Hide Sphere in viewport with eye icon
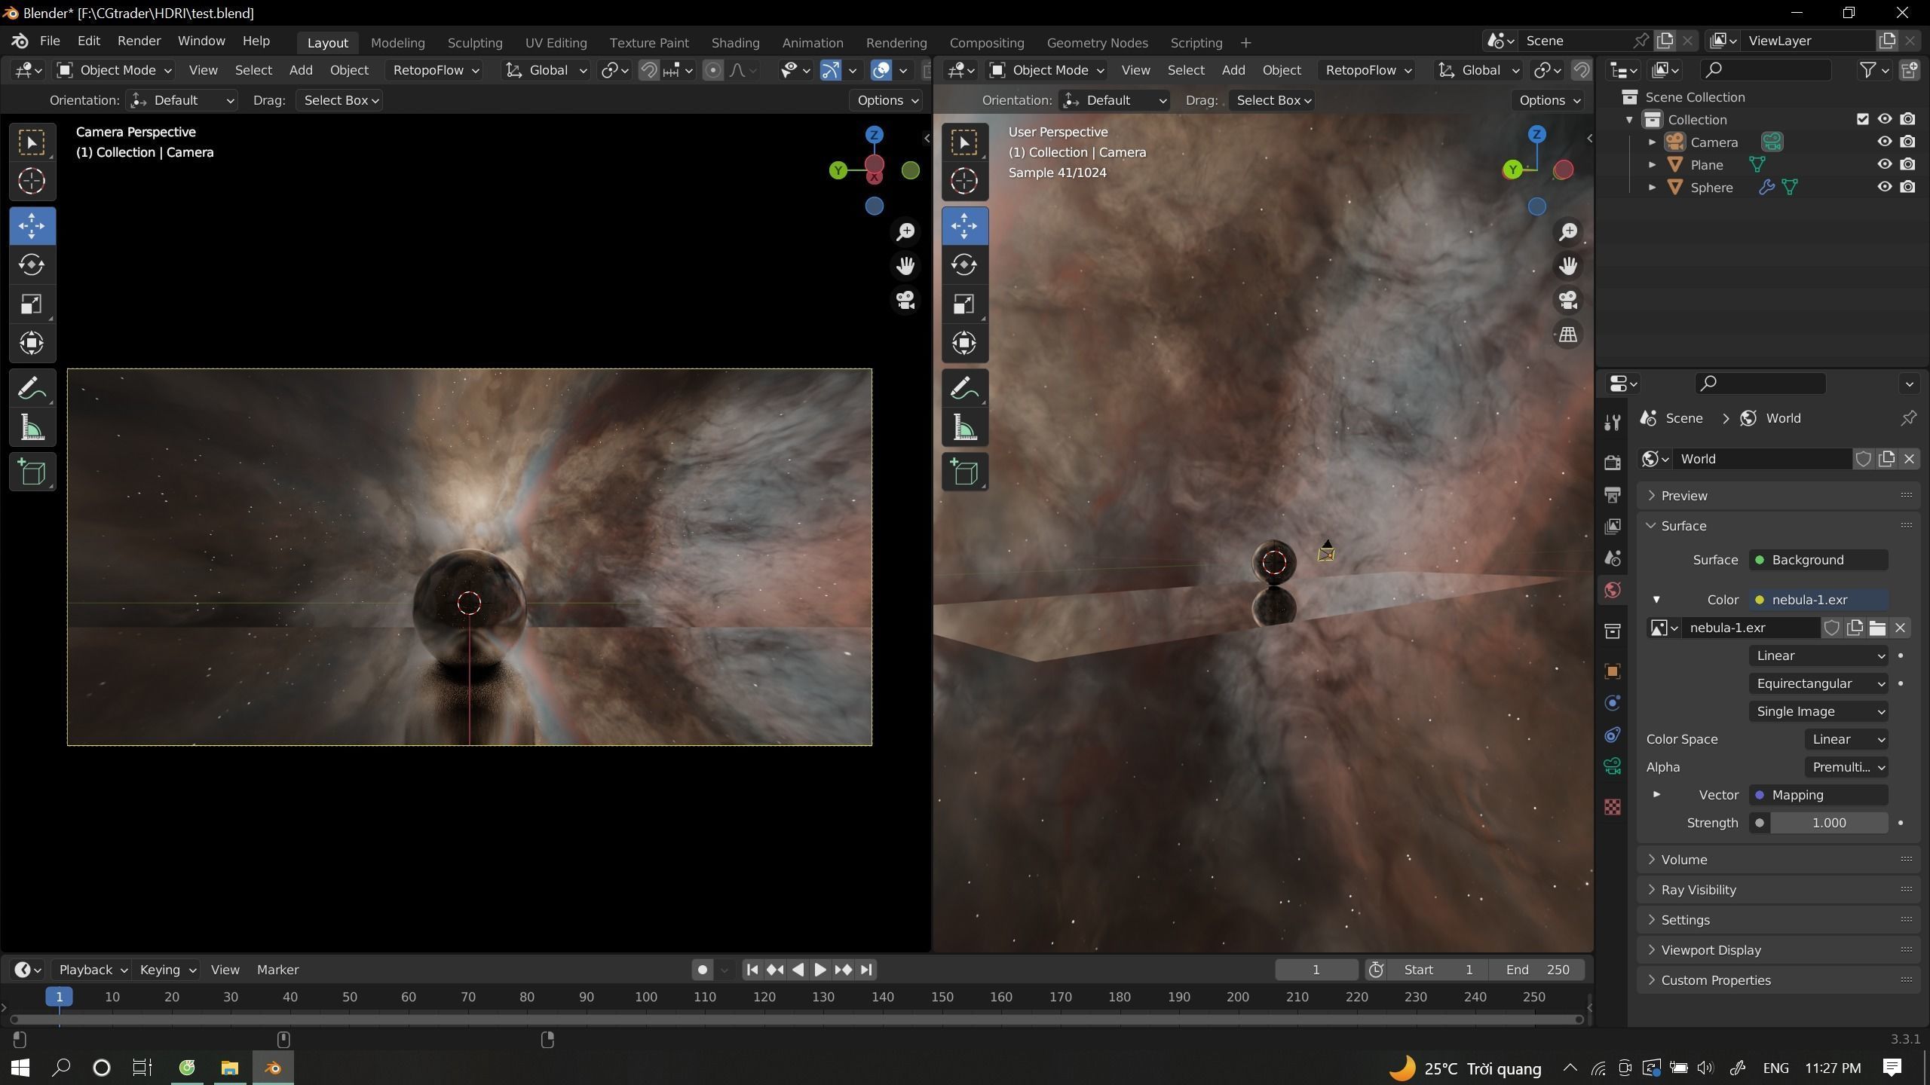Viewport: 1930px width, 1085px height. pos(1884,187)
